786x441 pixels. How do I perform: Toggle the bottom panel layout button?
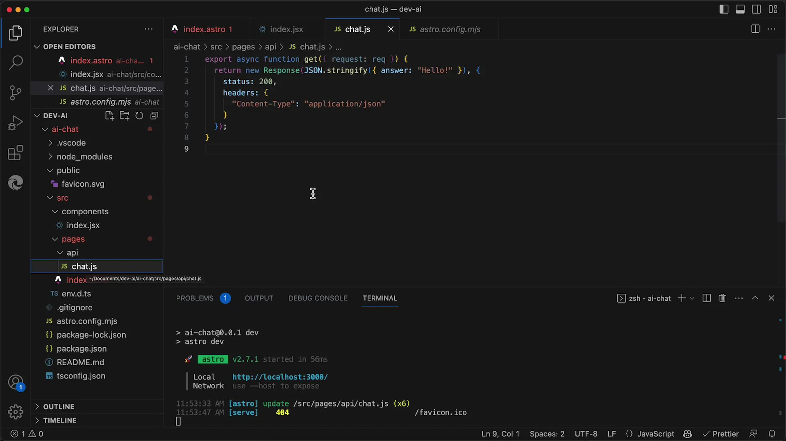pyautogui.click(x=740, y=9)
